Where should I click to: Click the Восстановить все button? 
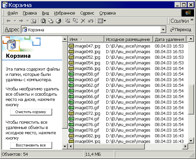point(31,145)
